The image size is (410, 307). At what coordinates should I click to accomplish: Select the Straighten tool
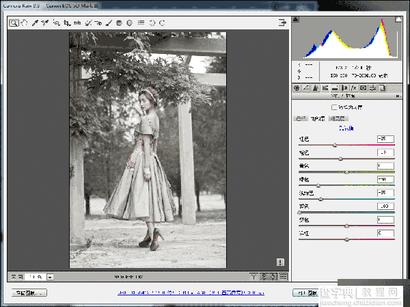coord(77,23)
